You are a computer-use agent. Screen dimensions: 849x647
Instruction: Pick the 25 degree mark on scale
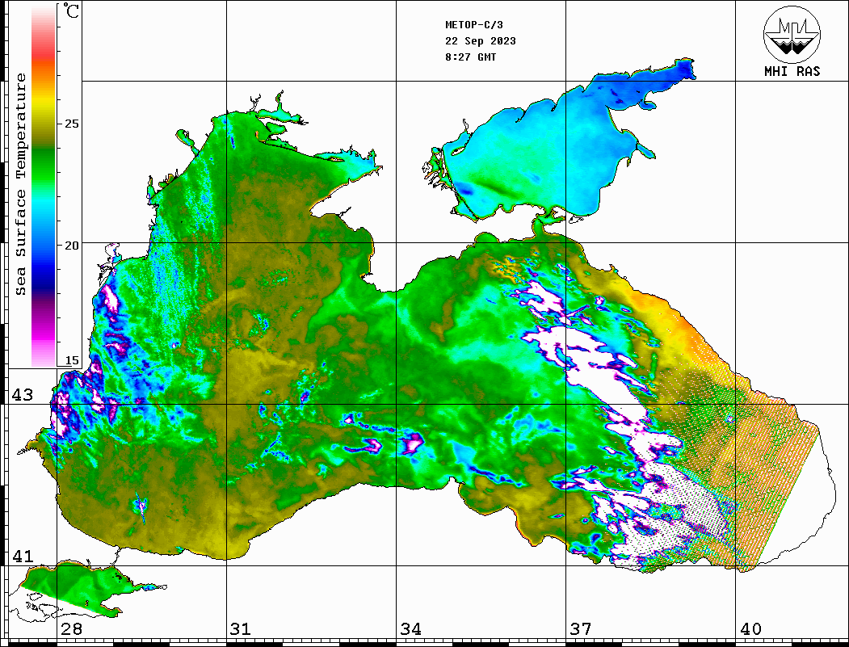72,124
